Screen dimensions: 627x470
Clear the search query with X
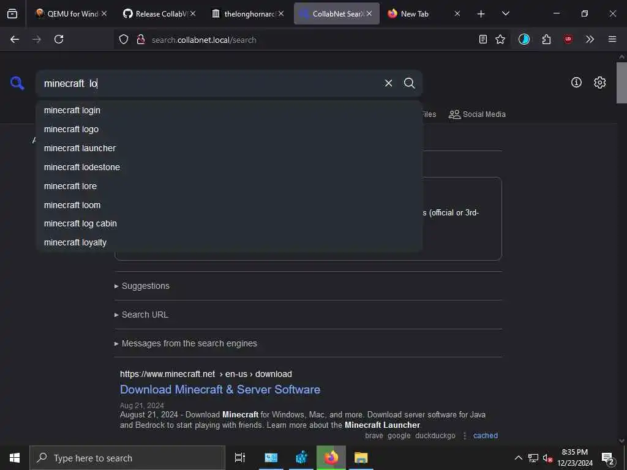[x=388, y=83]
